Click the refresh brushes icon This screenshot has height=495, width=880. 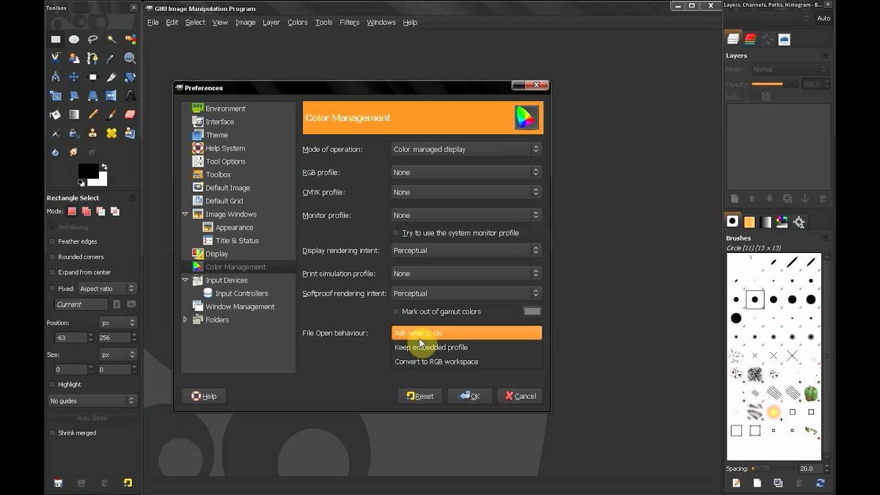[x=819, y=483]
